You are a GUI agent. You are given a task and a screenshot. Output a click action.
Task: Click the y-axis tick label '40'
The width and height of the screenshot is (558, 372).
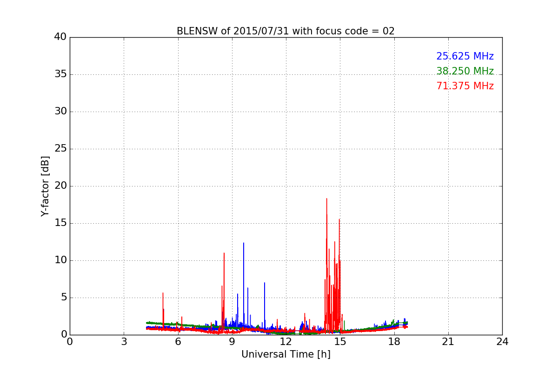coord(60,37)
